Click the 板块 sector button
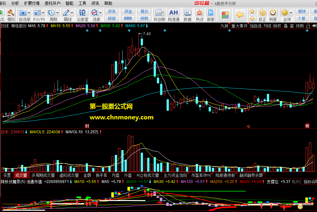317x212 pixels. [x=301, y=11]
